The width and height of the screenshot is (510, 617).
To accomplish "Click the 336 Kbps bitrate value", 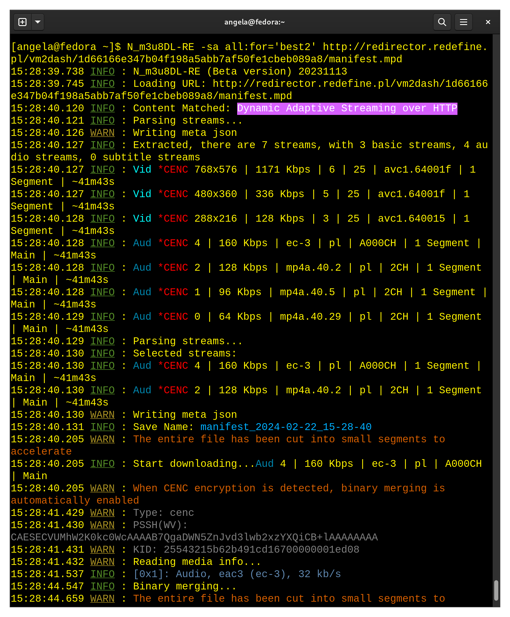I will point(280,194).
